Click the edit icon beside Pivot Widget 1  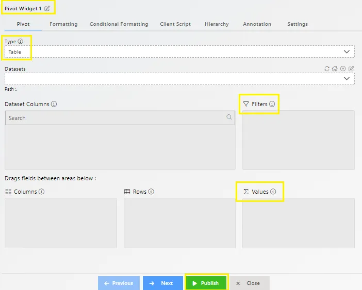coord(47,9)
